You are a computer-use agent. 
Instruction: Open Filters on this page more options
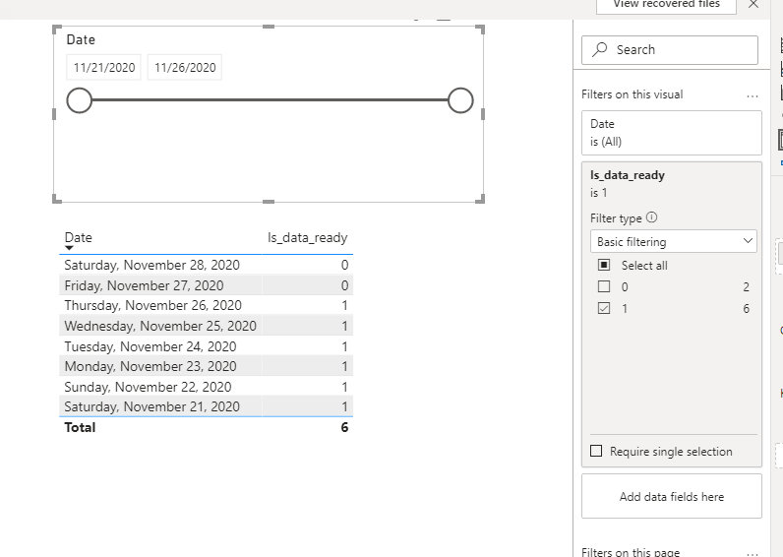[x=753, y=553]
